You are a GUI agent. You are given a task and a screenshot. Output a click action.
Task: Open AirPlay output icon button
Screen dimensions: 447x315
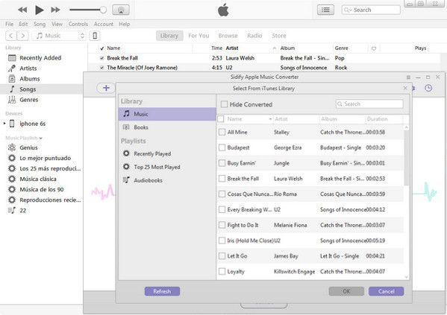pos(121,10)
